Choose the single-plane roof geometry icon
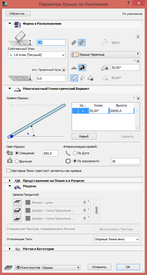The image size is (147, 275). coord(74,68)
